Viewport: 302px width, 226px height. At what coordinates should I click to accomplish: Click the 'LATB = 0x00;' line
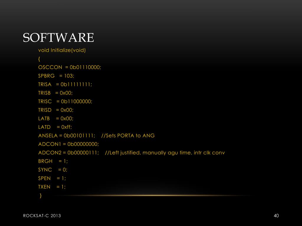(x=56, y=119)
